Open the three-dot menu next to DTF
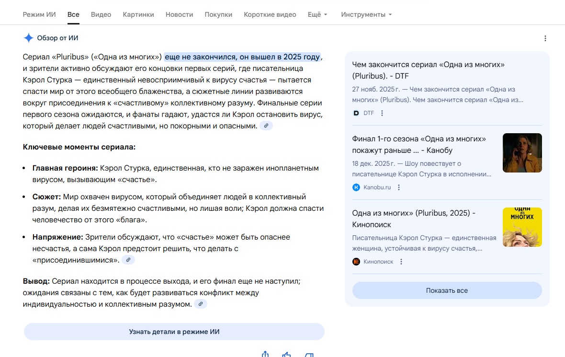 382,113
